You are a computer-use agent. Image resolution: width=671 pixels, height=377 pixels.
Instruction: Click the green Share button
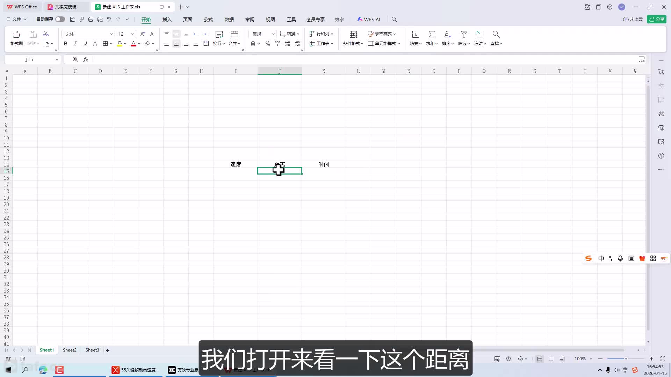[x=656, y=19]
